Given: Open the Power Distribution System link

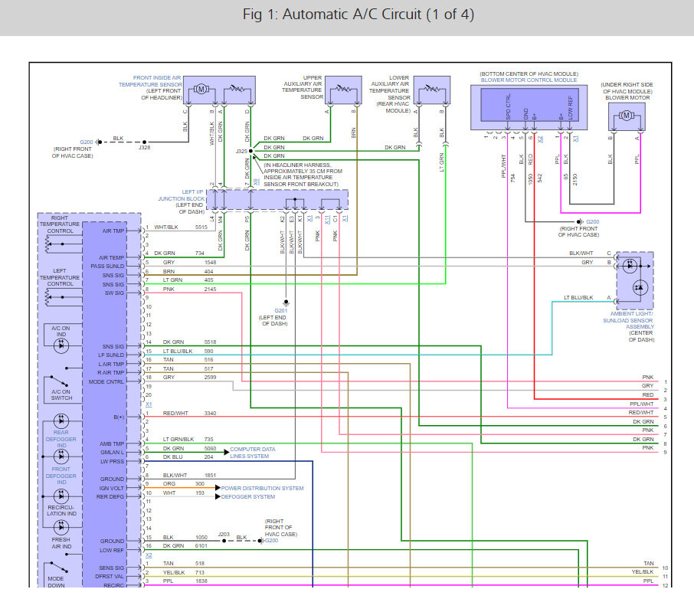Looking at the screenshot, I should pos(263,488).
